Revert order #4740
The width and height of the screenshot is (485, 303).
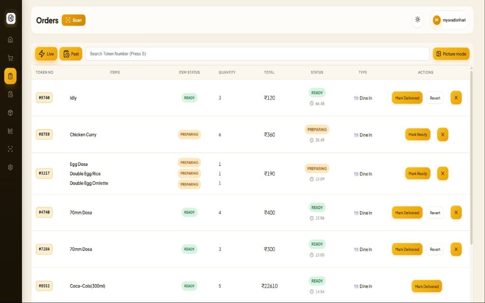coord(435,213)
